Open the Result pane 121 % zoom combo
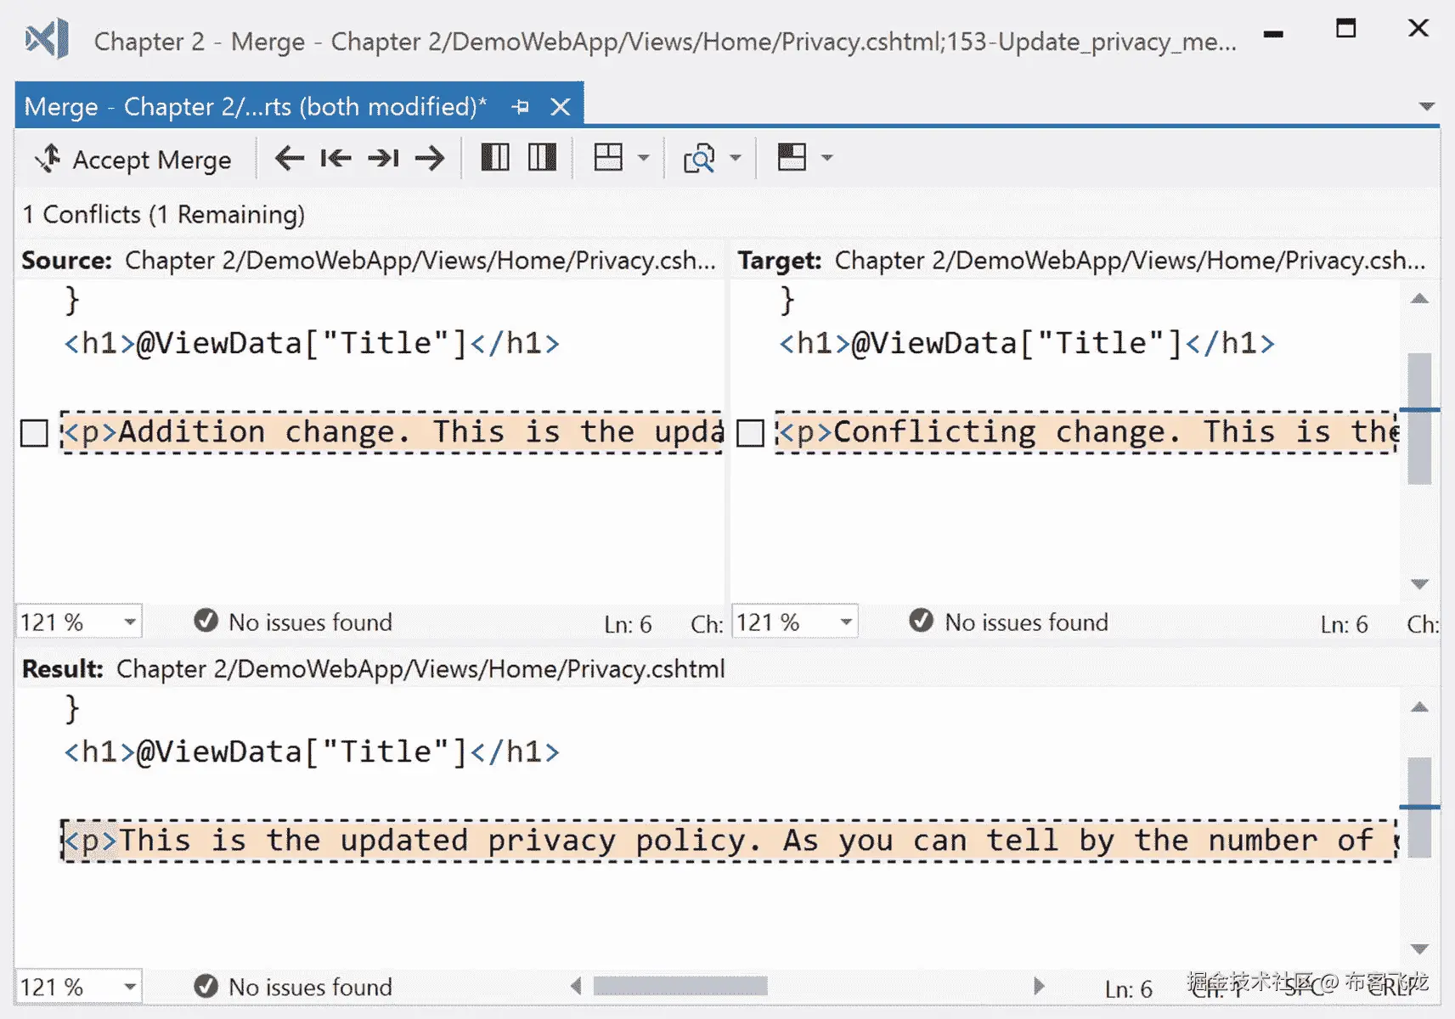 pyautogui.click(x=78, y=988)
